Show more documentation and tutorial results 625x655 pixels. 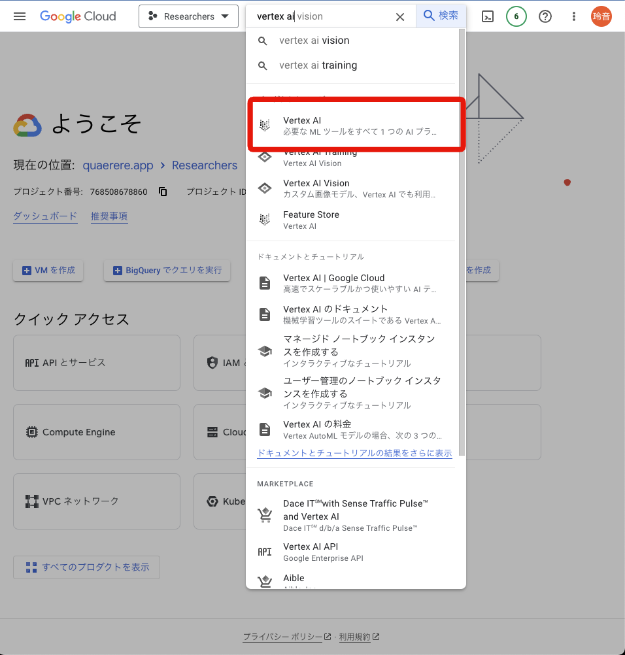[x=354, y=453]
